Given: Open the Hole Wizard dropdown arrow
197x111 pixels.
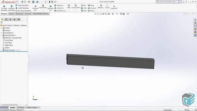Looking at the screenshot, I should click(43, 11).
